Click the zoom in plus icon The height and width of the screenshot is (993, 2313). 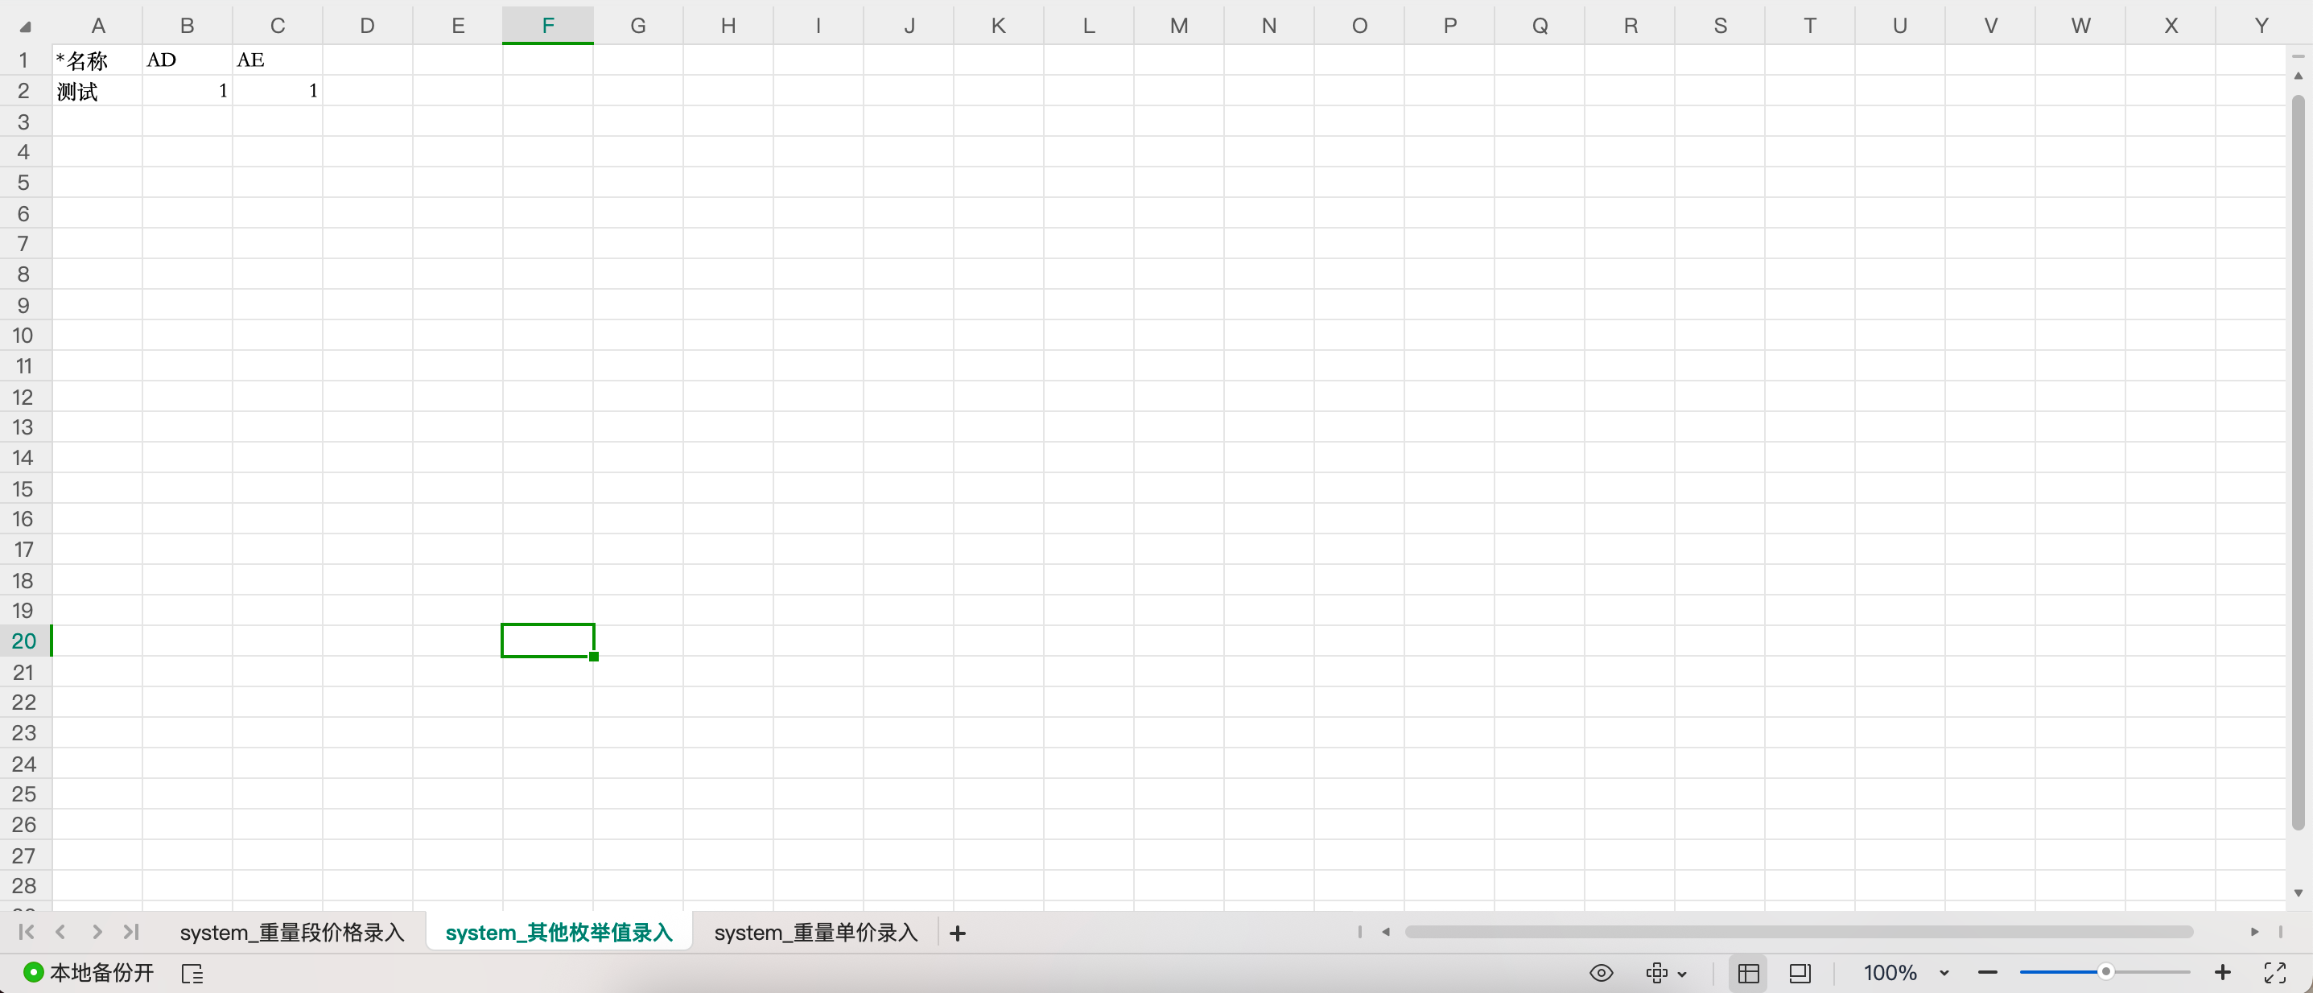[x=2222, y=972]
